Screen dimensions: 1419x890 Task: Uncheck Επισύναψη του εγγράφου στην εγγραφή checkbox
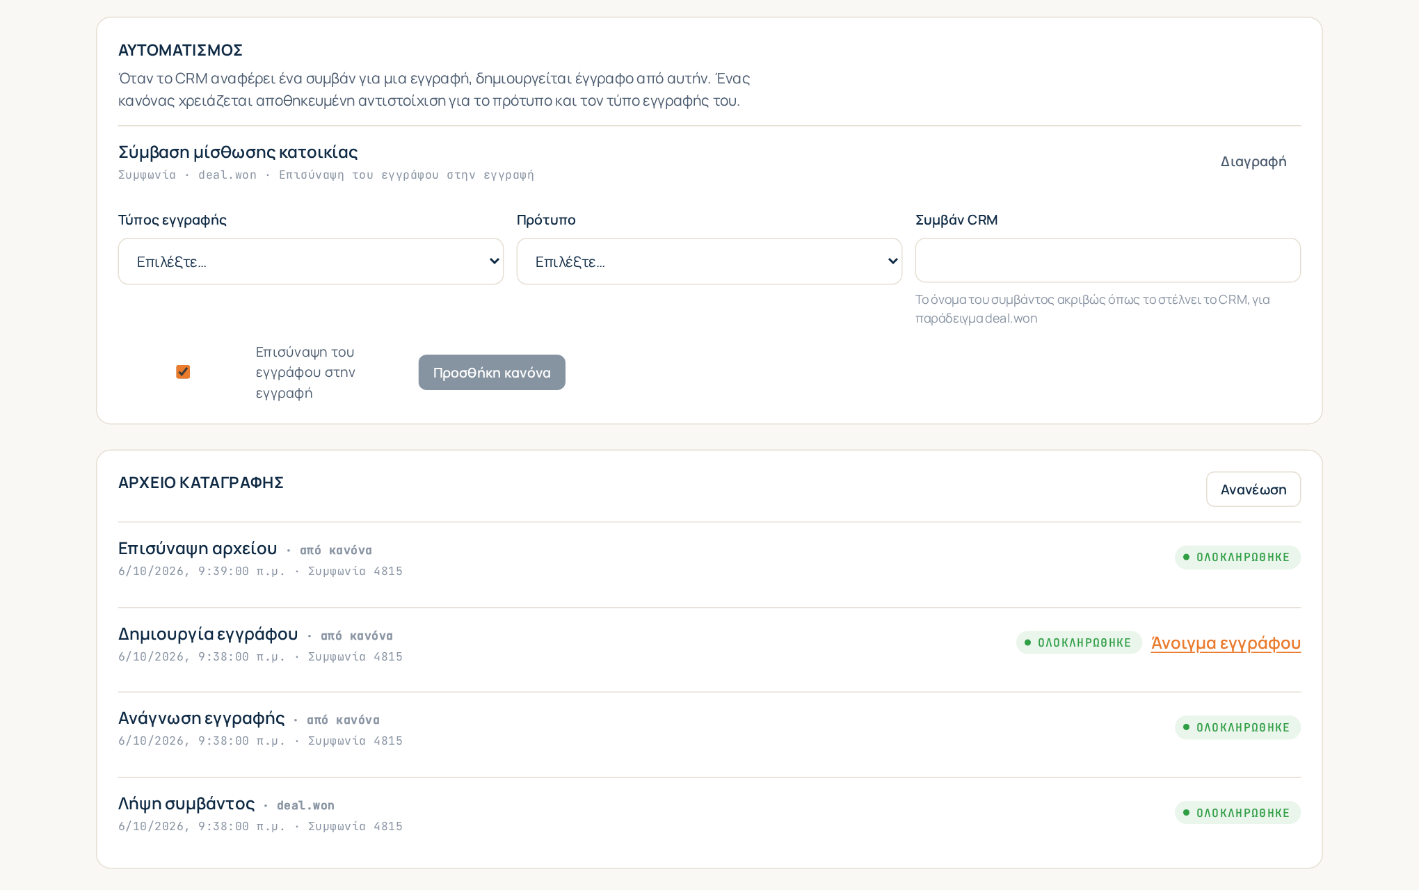(x=183, y=372)
